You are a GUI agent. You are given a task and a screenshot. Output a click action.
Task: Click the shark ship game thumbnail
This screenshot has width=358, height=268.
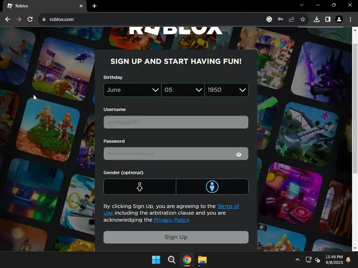tap(307, 134)
